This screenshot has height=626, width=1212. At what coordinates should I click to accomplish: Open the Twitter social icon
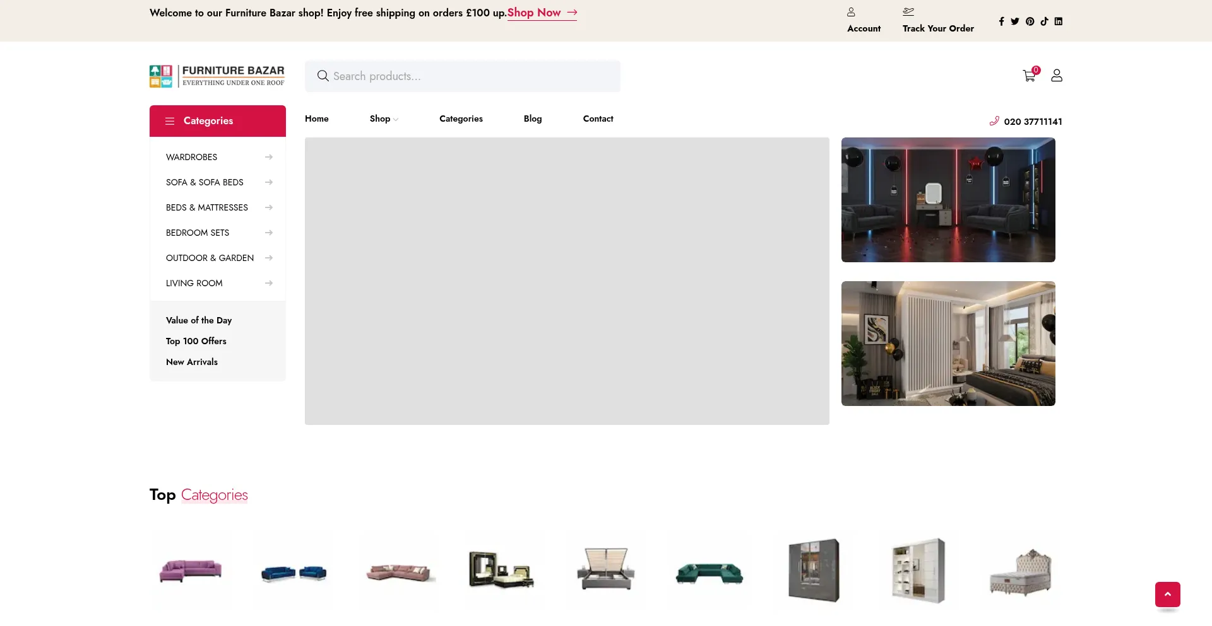pyautogui.click(x=1015, y=21)
